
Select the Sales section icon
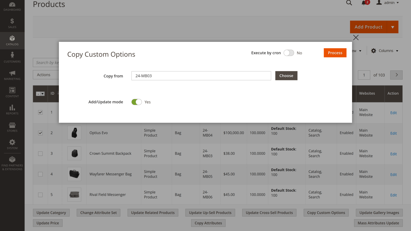(12, 23)
